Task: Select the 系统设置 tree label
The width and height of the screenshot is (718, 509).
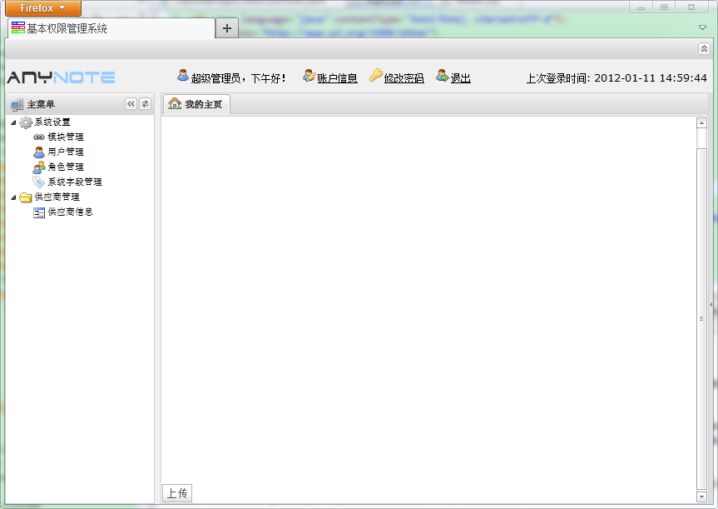Action: 52,122
